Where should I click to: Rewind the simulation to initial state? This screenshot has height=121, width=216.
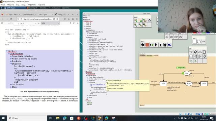click(142, 45)
